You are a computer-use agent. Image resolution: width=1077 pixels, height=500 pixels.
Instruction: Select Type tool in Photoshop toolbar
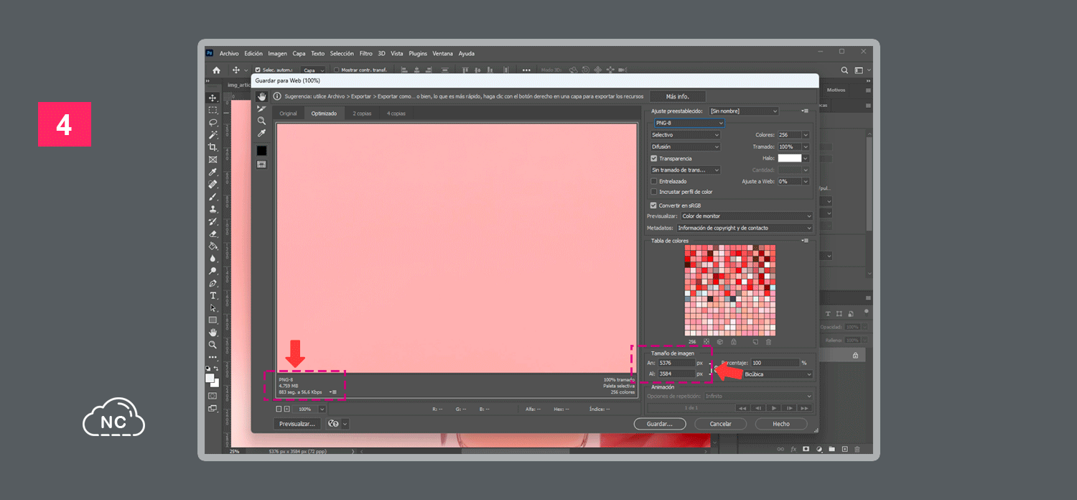coord(213,295)
